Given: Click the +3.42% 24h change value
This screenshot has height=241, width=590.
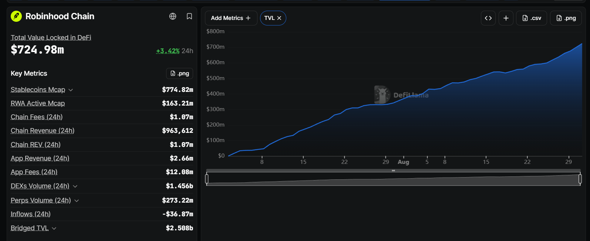Looking at the screenshot, I should 168,51.
